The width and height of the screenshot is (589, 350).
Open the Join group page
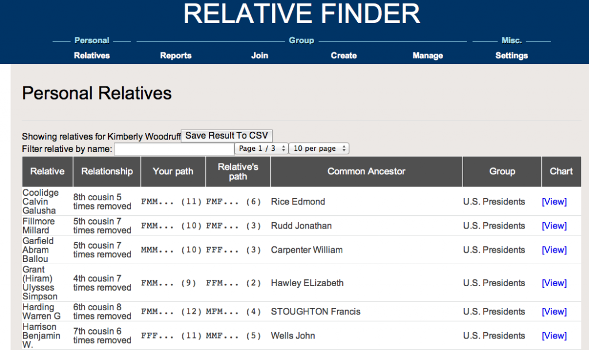[x=259, y=56]
